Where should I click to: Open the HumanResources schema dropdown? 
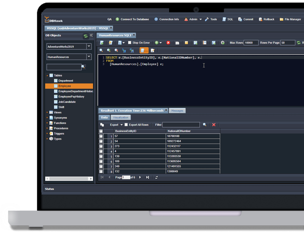point(89,57)
